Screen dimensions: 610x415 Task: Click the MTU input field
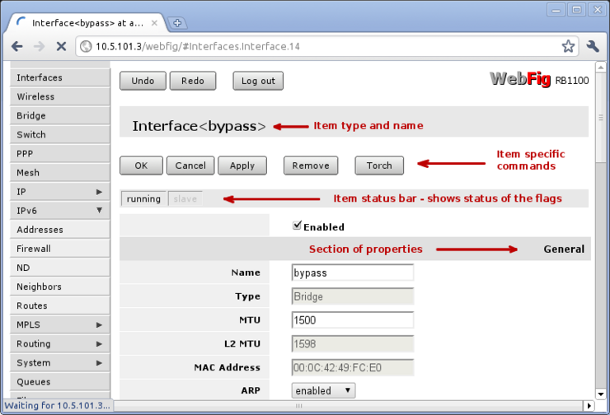point(352,320)
